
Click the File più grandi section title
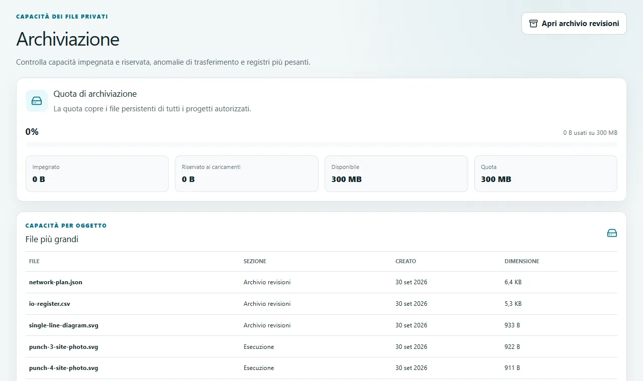click(52, 239)
